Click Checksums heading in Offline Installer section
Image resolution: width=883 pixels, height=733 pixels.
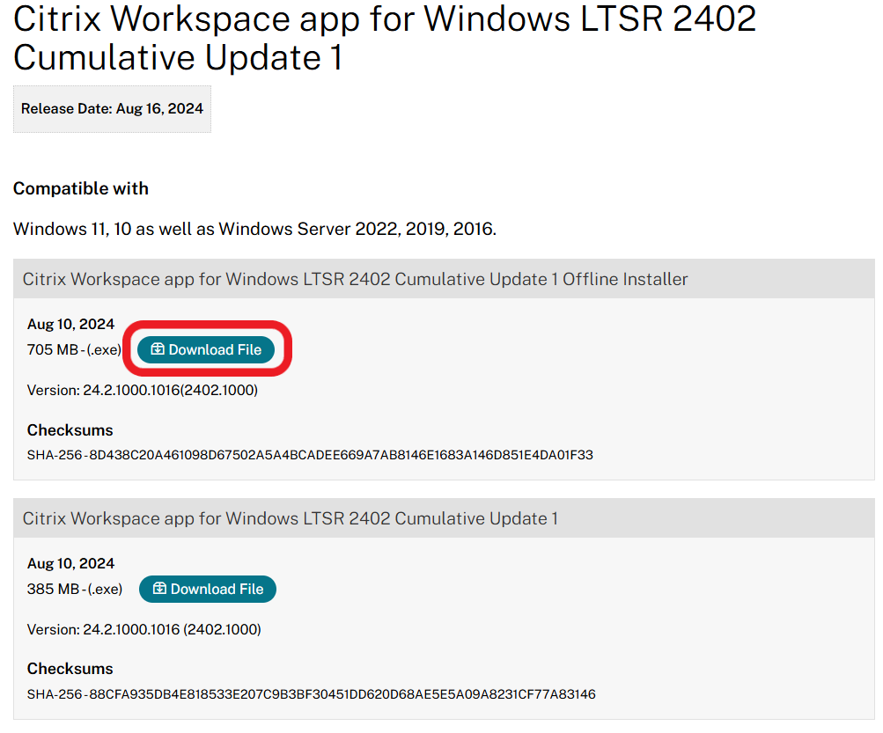point(70,430)
